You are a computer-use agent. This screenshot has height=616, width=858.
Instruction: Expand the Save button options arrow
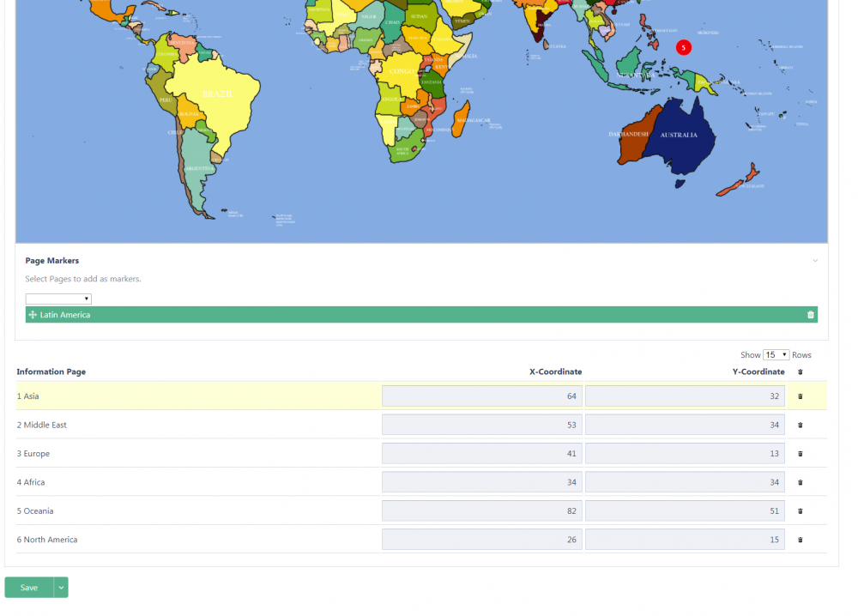pyautogui.click(x=61, y=588)
